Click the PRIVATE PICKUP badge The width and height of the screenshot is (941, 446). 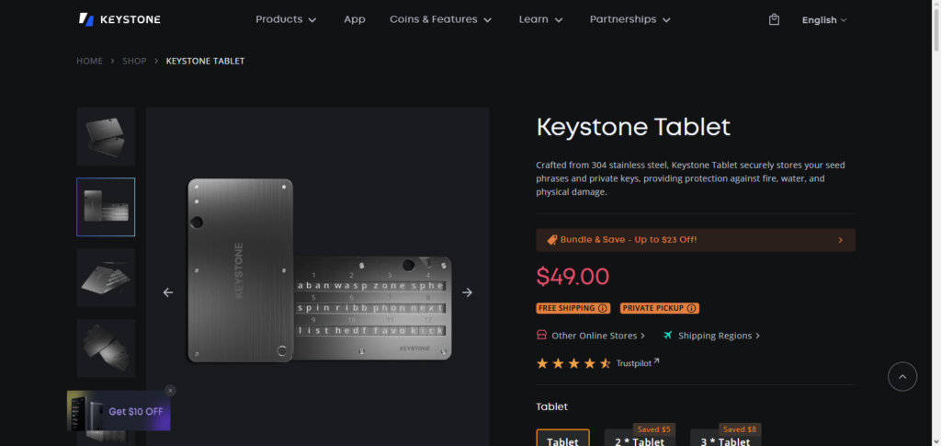(x=660, y=308)
